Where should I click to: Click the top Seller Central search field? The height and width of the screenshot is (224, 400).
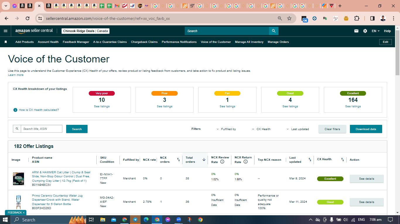(227, 31)
